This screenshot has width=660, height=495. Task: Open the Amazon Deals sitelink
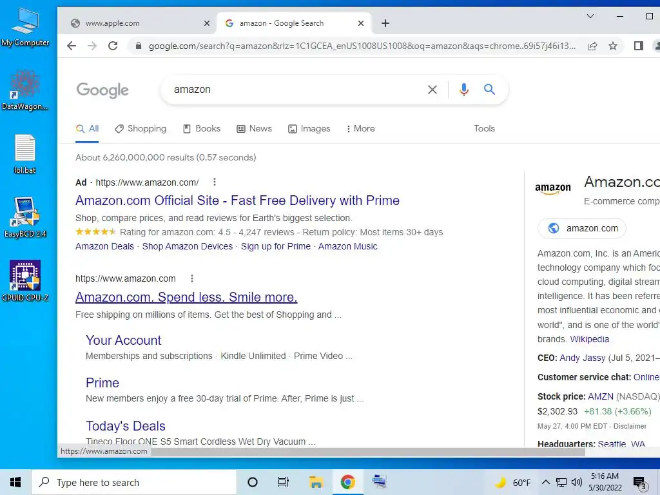point(104,246)
